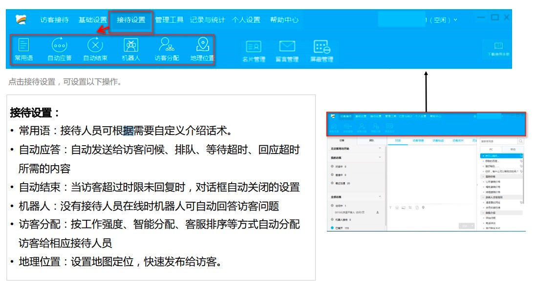
Task: Click the chat message input area
Action: (x=431, y=216)
